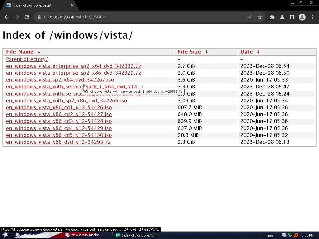The height and width of the screenshot is (239, 319).
Task: Open the Start star button on taskbar
Action: point(5,235)
